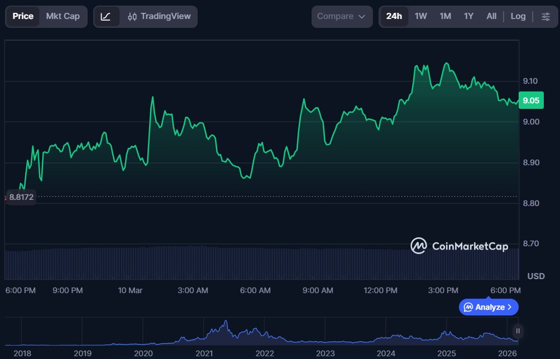Image resolution: width=560 pixels, height=359 pixels.
Task: Click the volume bars near 3:00 AM
Action: (193, 262)
